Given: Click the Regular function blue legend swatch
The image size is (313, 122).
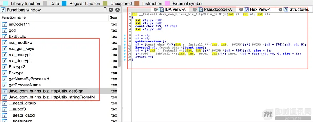Looking at the screenshot, I should (64, 3).
